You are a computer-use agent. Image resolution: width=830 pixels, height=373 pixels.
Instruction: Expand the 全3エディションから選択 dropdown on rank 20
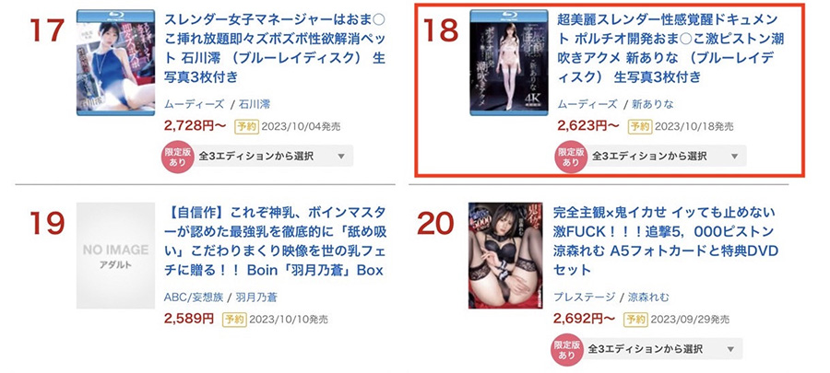click(661, 349)
